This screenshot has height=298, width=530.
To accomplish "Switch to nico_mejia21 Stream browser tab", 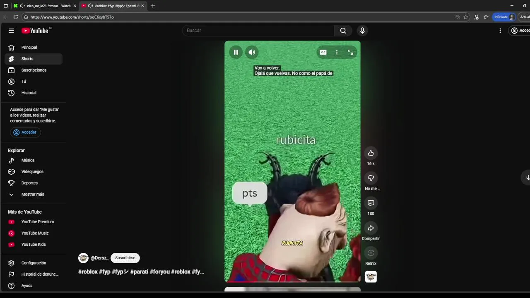I will pos(45,6).
